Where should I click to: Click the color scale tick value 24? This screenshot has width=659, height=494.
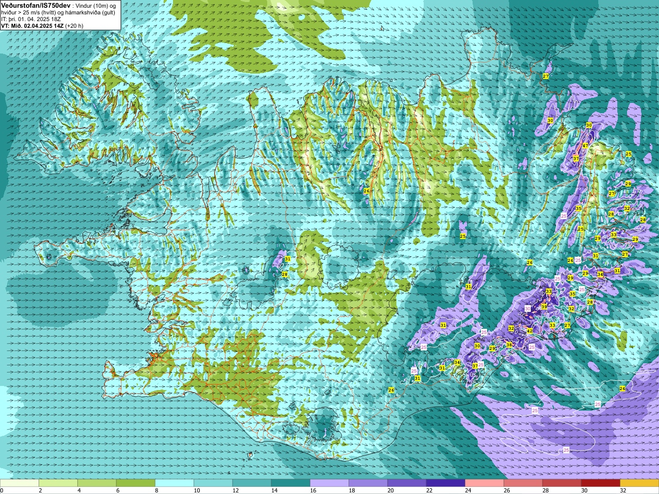tap(468, 490)
